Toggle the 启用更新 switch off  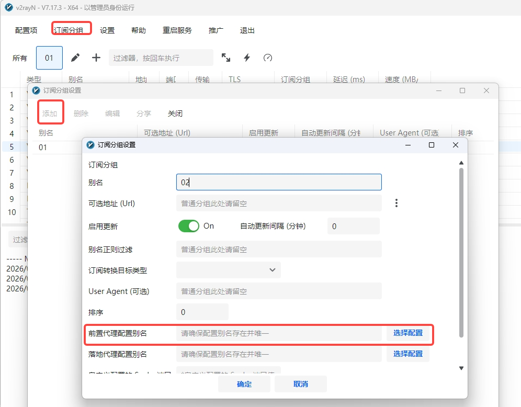(x=189, y=227)
